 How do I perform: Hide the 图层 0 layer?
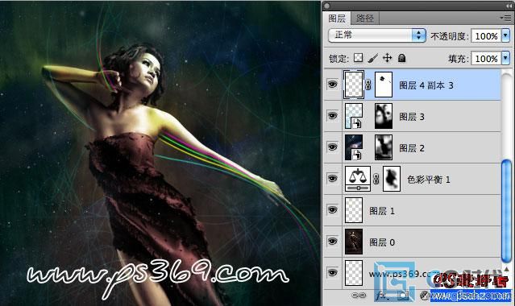(332, 242)
